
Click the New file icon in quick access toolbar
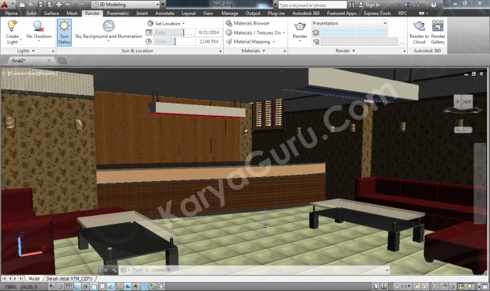[x=21, y=5]
